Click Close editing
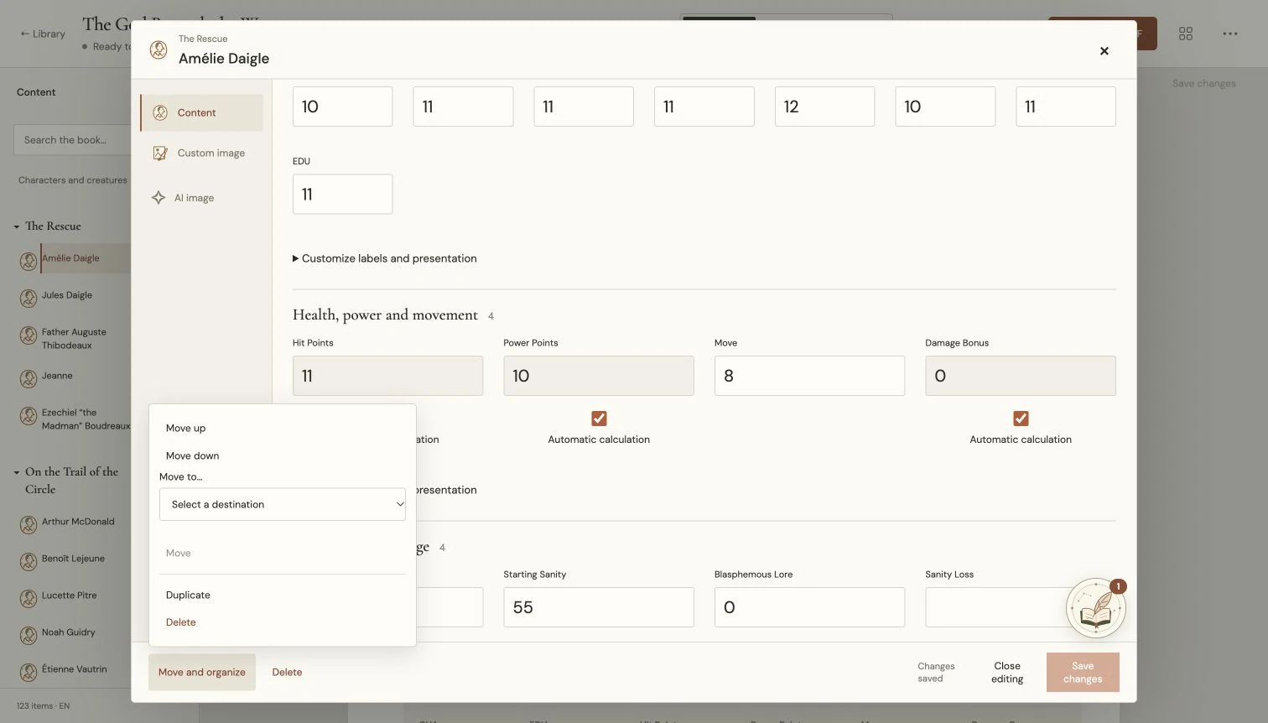 pyautogui.click(x=1007, y=673)
